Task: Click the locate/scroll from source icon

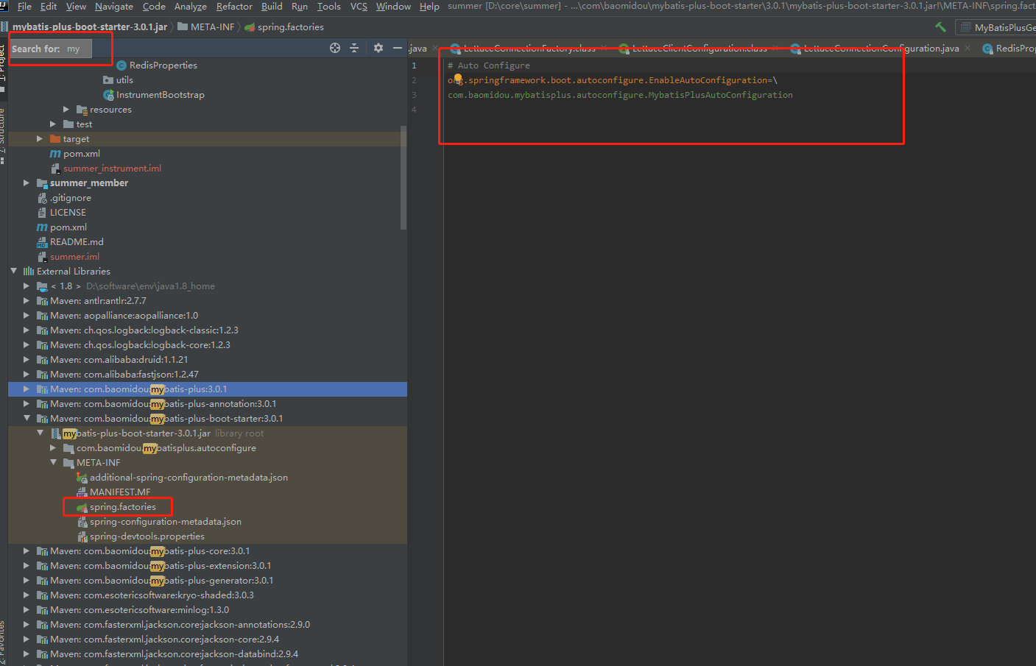Action: 335,48
